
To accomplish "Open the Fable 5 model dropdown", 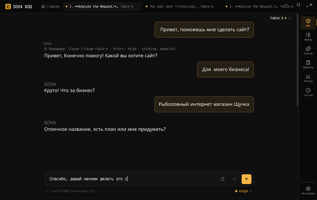I will click(x=280, y=18).
